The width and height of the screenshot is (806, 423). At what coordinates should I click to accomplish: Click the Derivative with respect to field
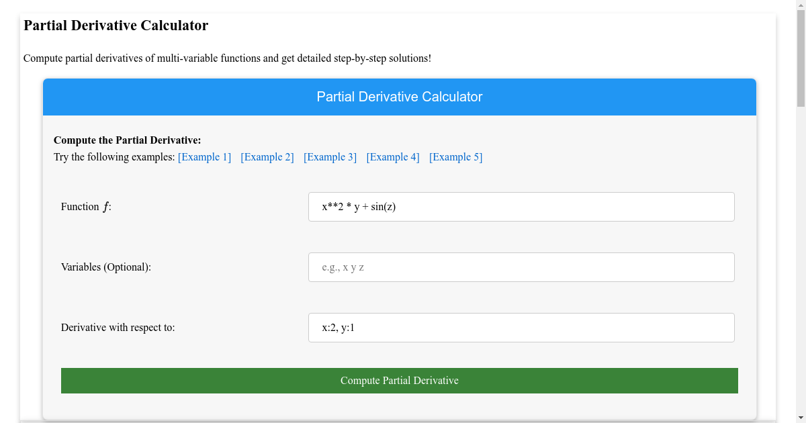tap(521, 327)
